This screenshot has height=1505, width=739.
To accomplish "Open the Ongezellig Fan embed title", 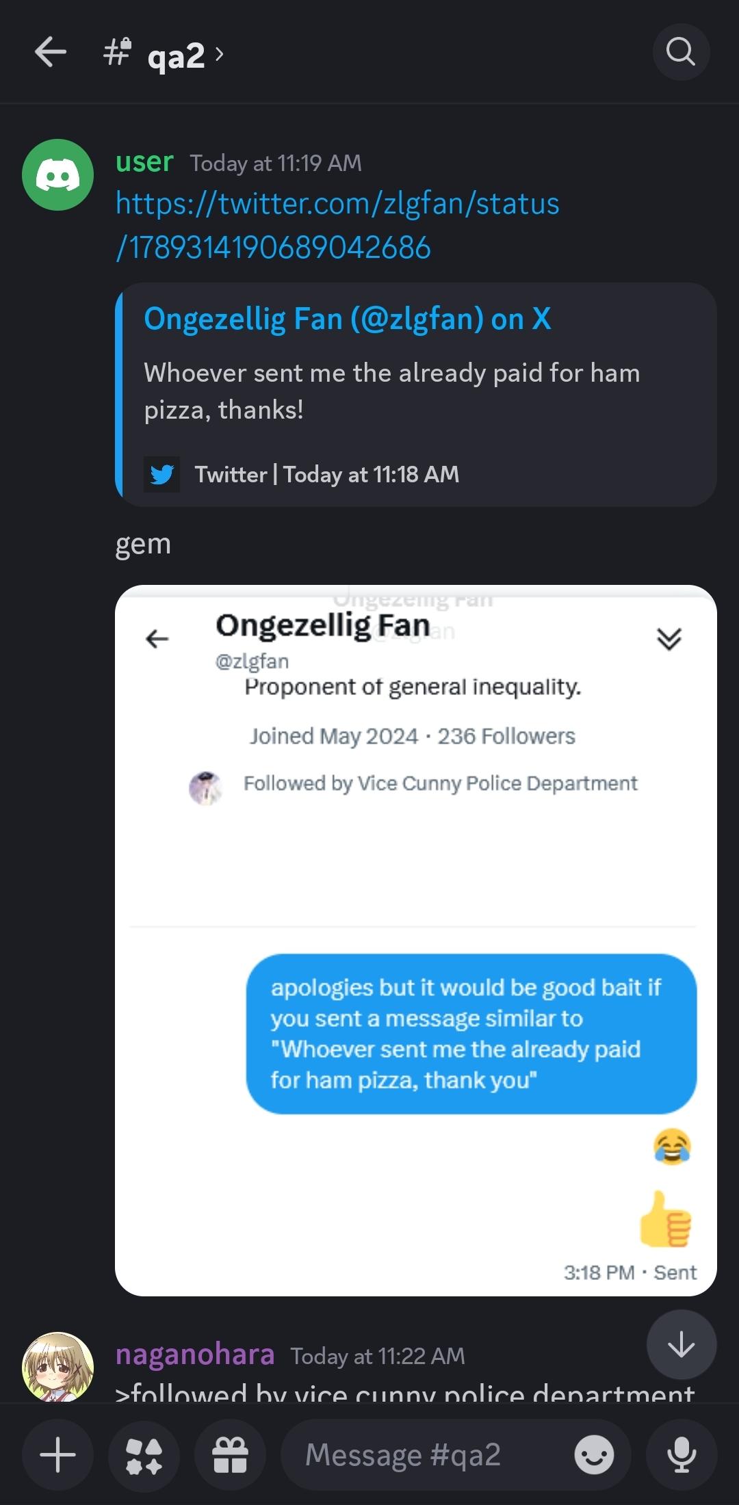I will tap(347, 319).
